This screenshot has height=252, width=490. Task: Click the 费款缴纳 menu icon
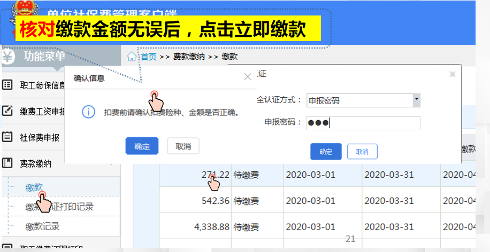tap(7, 163)
